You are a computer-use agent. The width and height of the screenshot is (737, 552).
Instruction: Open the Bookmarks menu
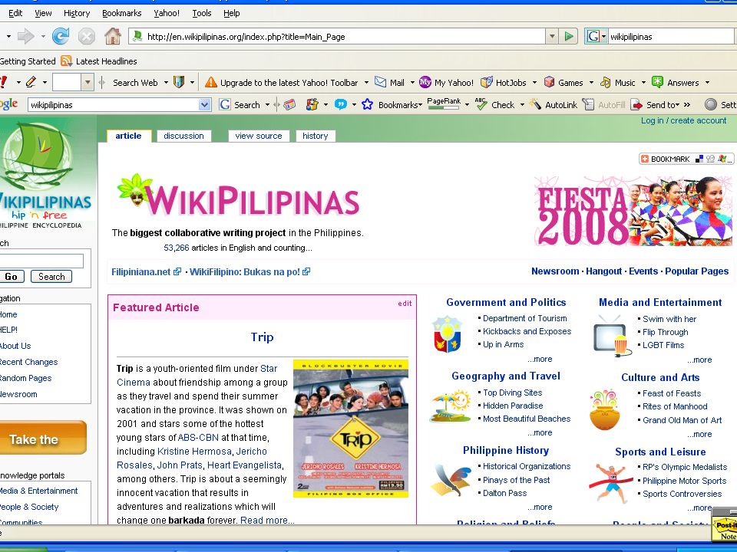pyautogui.click(x=122, y=13)
